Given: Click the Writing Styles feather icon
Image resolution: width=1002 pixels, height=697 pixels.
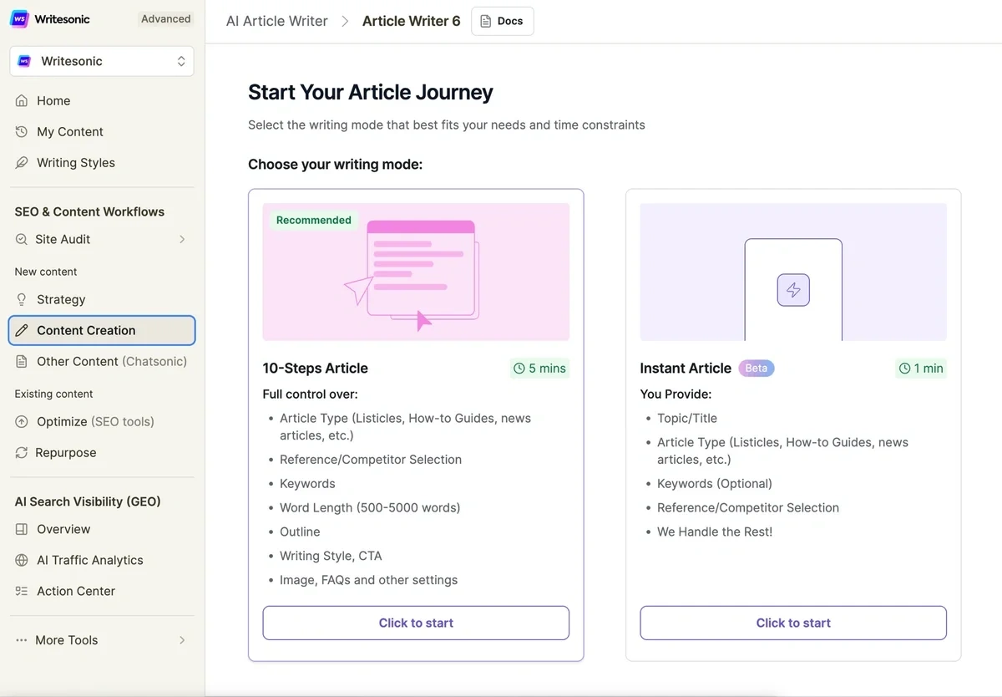Looking at the screenshot, I should 22,162.
